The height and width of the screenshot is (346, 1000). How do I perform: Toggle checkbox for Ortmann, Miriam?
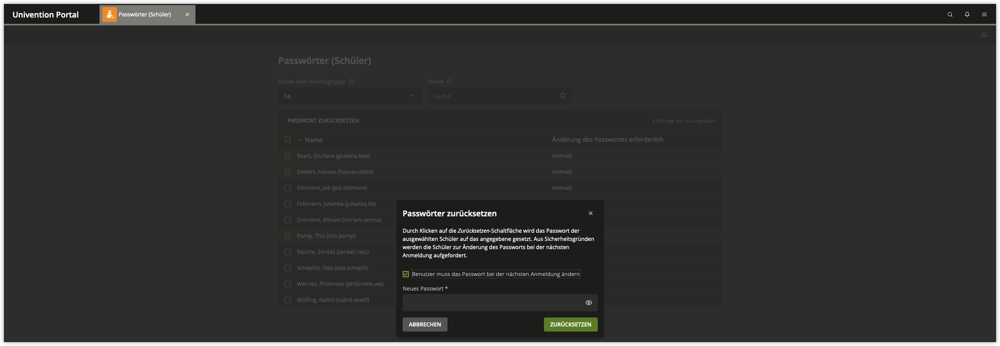(x=288, y=220)
